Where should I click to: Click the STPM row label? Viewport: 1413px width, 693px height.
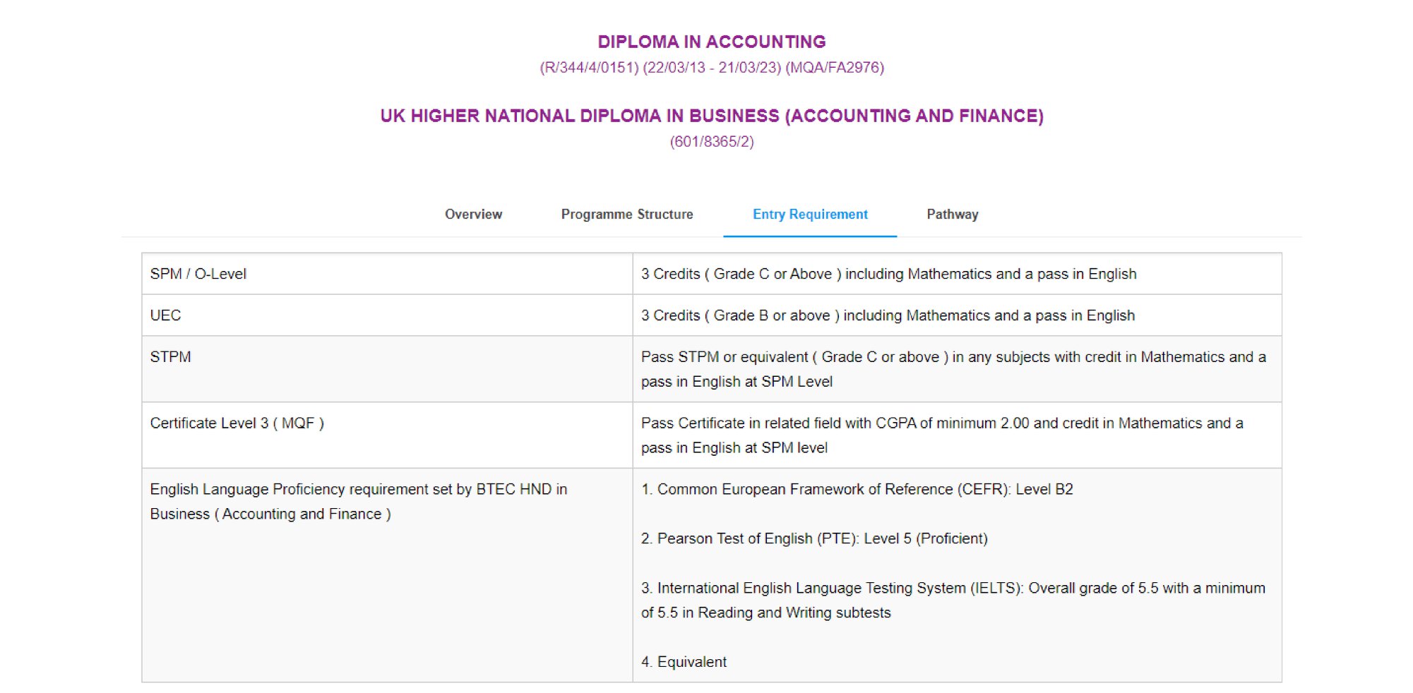(170, 357)
